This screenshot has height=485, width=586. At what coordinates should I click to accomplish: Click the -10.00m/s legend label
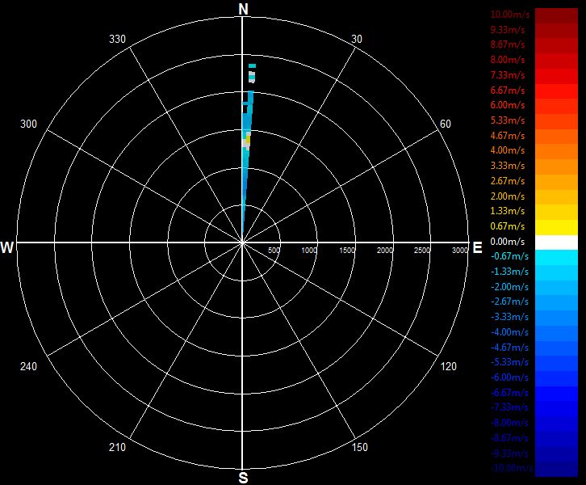tap(512, 468)
